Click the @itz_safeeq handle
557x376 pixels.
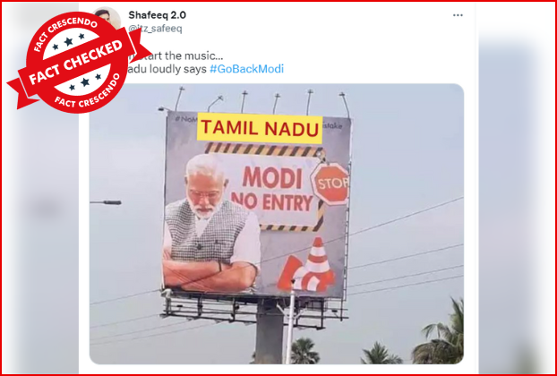(155, 29)
